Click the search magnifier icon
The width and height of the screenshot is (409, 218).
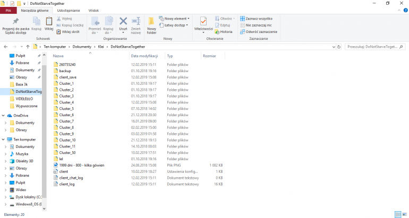point(401,47)
